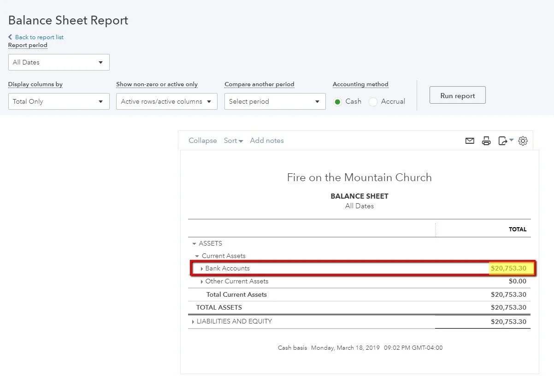The height and width of the screenshot is (382, 554).
Task: Collapse the Current Assets group
Action: point(197,256)
